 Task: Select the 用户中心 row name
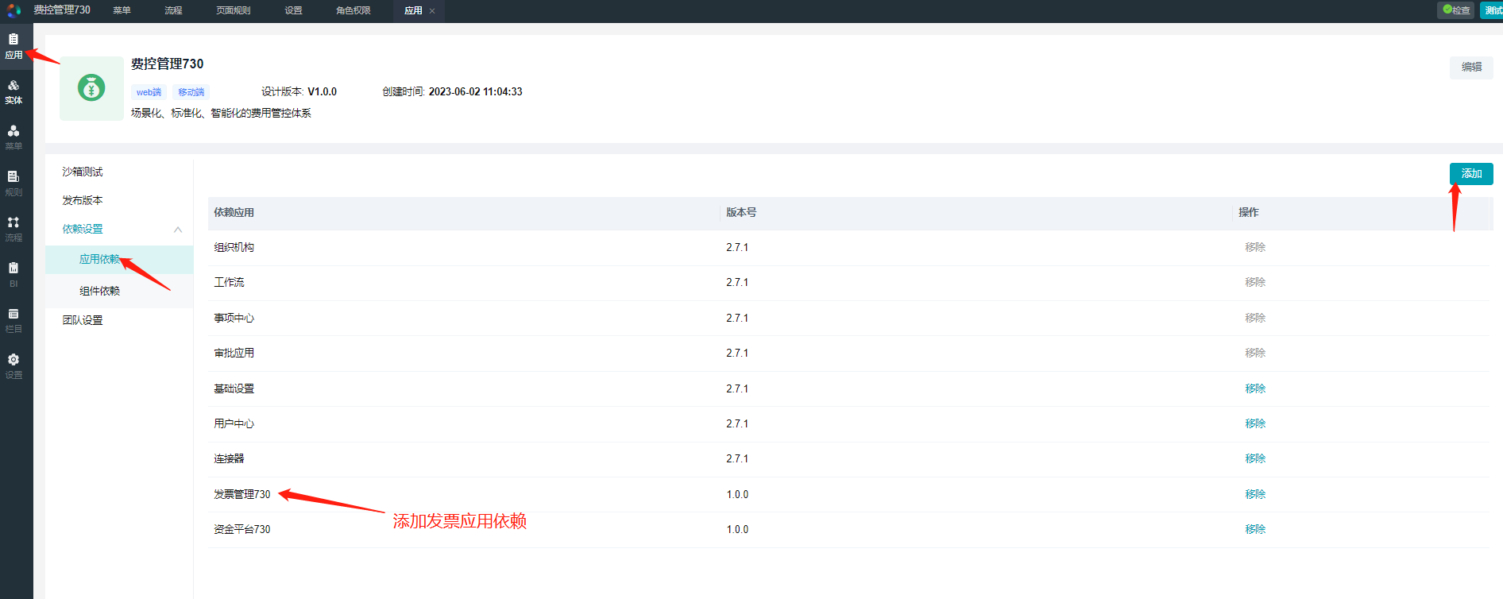234,423
